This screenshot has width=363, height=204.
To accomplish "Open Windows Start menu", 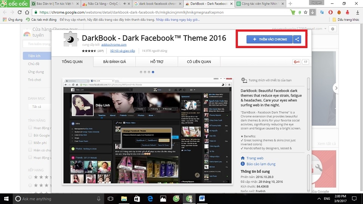I will click(6, 199).
